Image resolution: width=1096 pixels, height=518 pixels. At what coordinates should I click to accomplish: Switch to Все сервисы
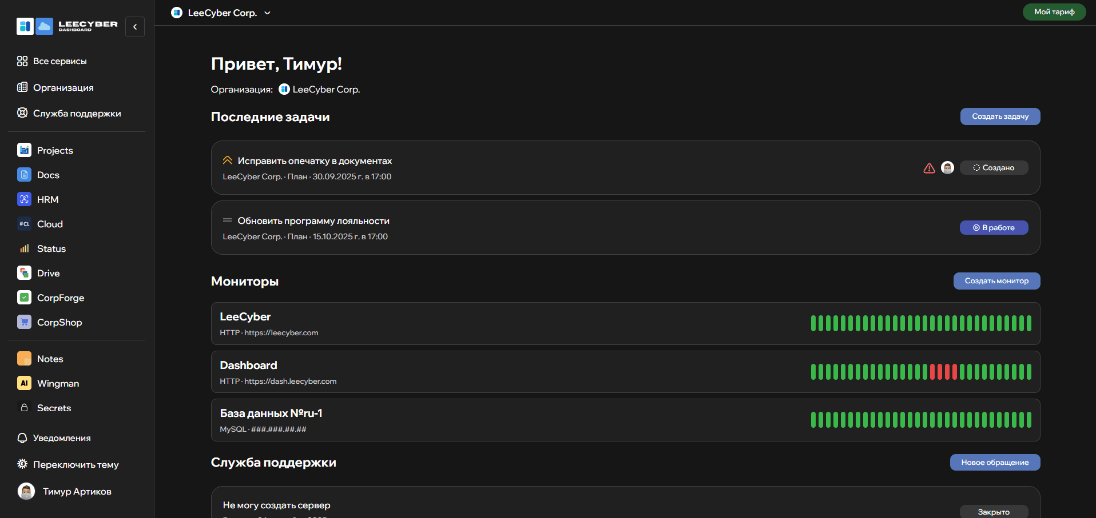(60, 61)
